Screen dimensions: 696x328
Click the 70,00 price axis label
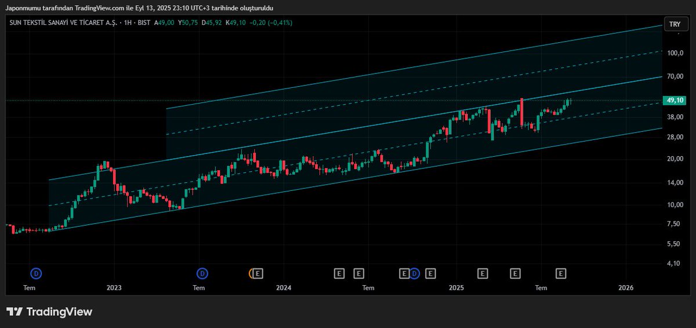675,76
